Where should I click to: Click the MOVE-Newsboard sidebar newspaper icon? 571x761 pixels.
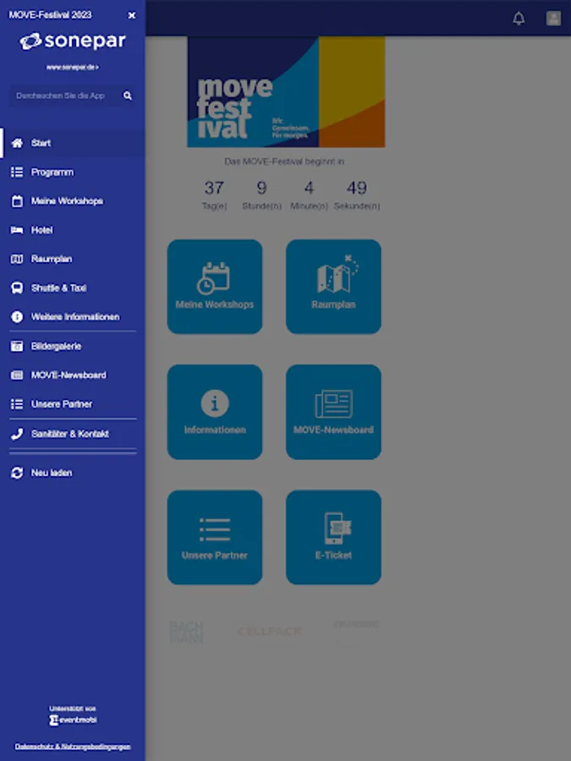[17, 375]
